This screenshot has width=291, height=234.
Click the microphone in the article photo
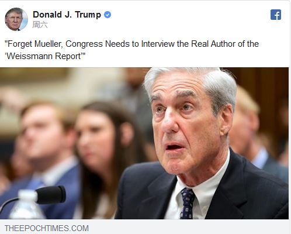point(51,195)
